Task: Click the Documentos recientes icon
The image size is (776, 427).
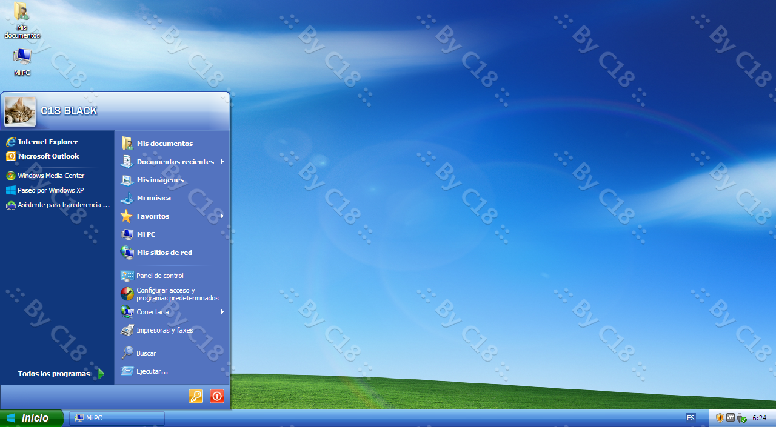Action: (x=127, y=162)
